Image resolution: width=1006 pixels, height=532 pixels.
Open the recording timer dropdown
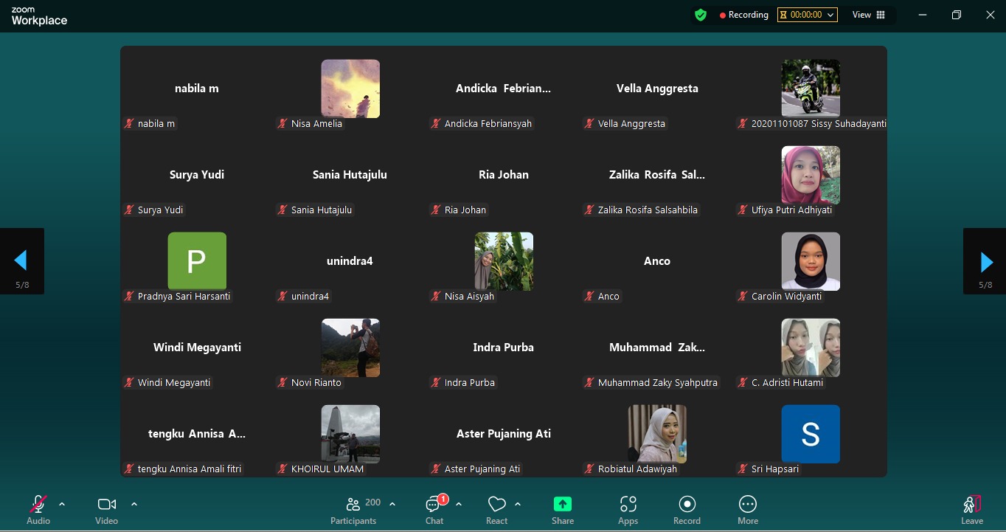[x=808, y=15]
